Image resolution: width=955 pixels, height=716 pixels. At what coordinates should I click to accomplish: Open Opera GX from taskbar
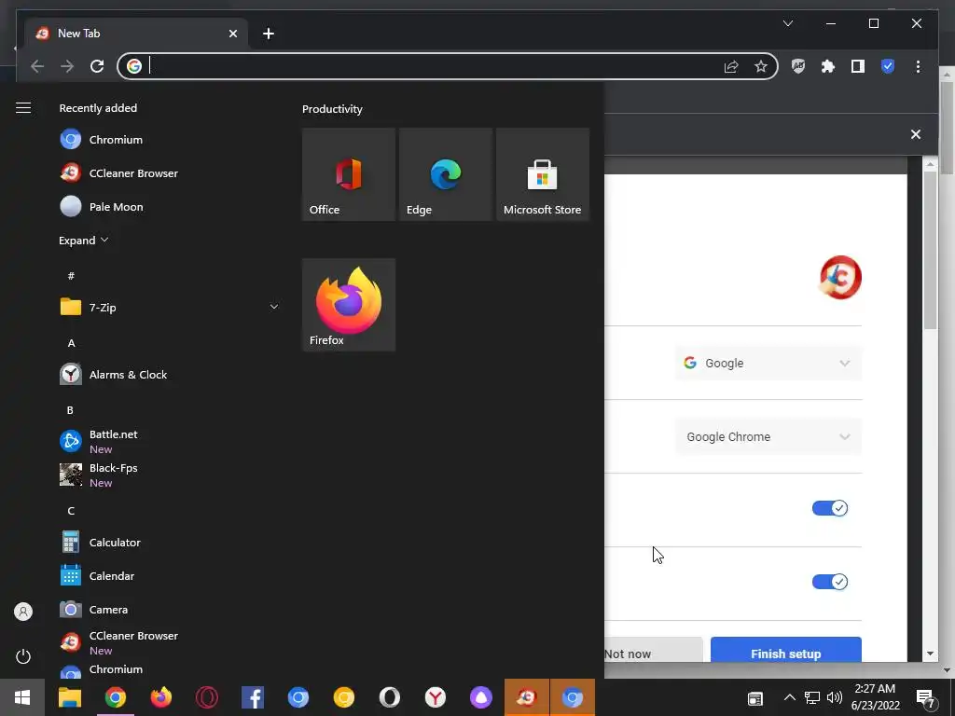point(206,697)
